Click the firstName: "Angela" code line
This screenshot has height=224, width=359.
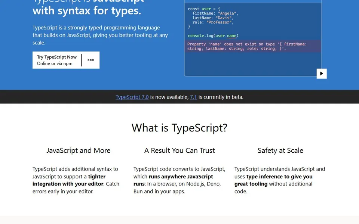point(215,13)
